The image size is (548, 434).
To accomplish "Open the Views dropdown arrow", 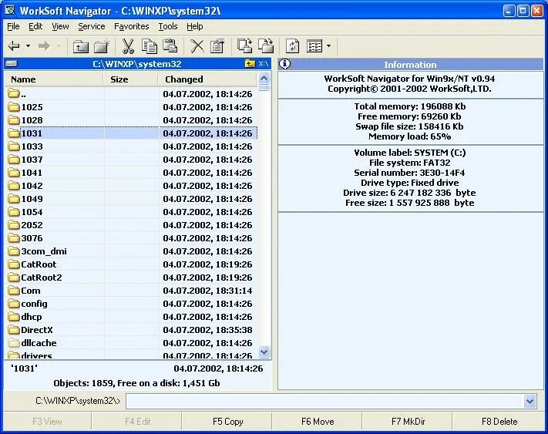I will tap(328, 45).
